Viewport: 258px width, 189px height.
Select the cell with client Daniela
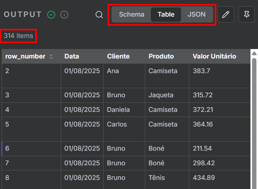[124, 110]
